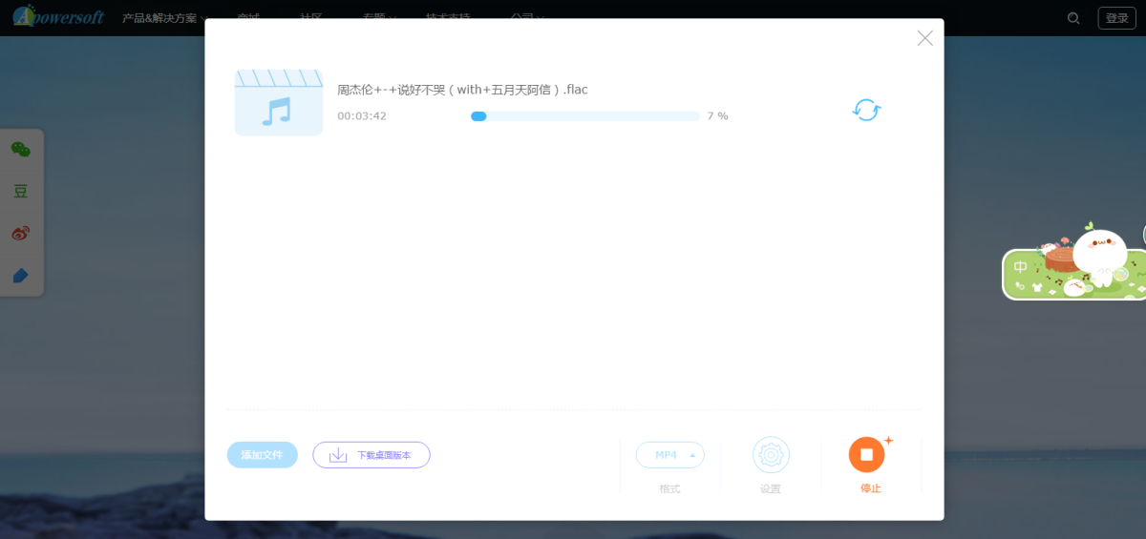The width and height of the screenshot is (1146, 539).
Task: Click the 设置 label
Action: point(771,488)
